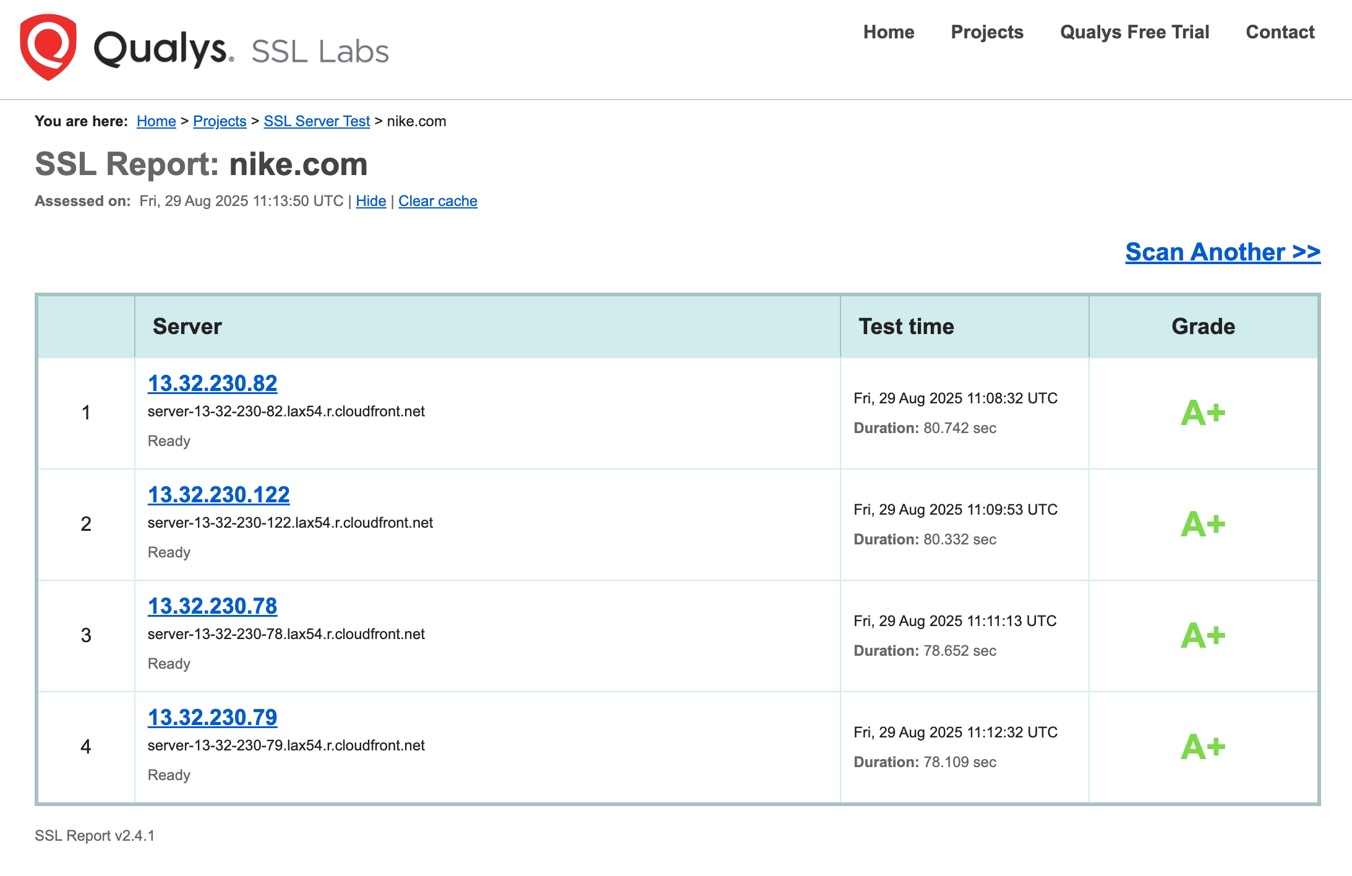Screen dimensions: 1352x876
Task: Click row number 4 cell
Action: click(x=86, y=747)
